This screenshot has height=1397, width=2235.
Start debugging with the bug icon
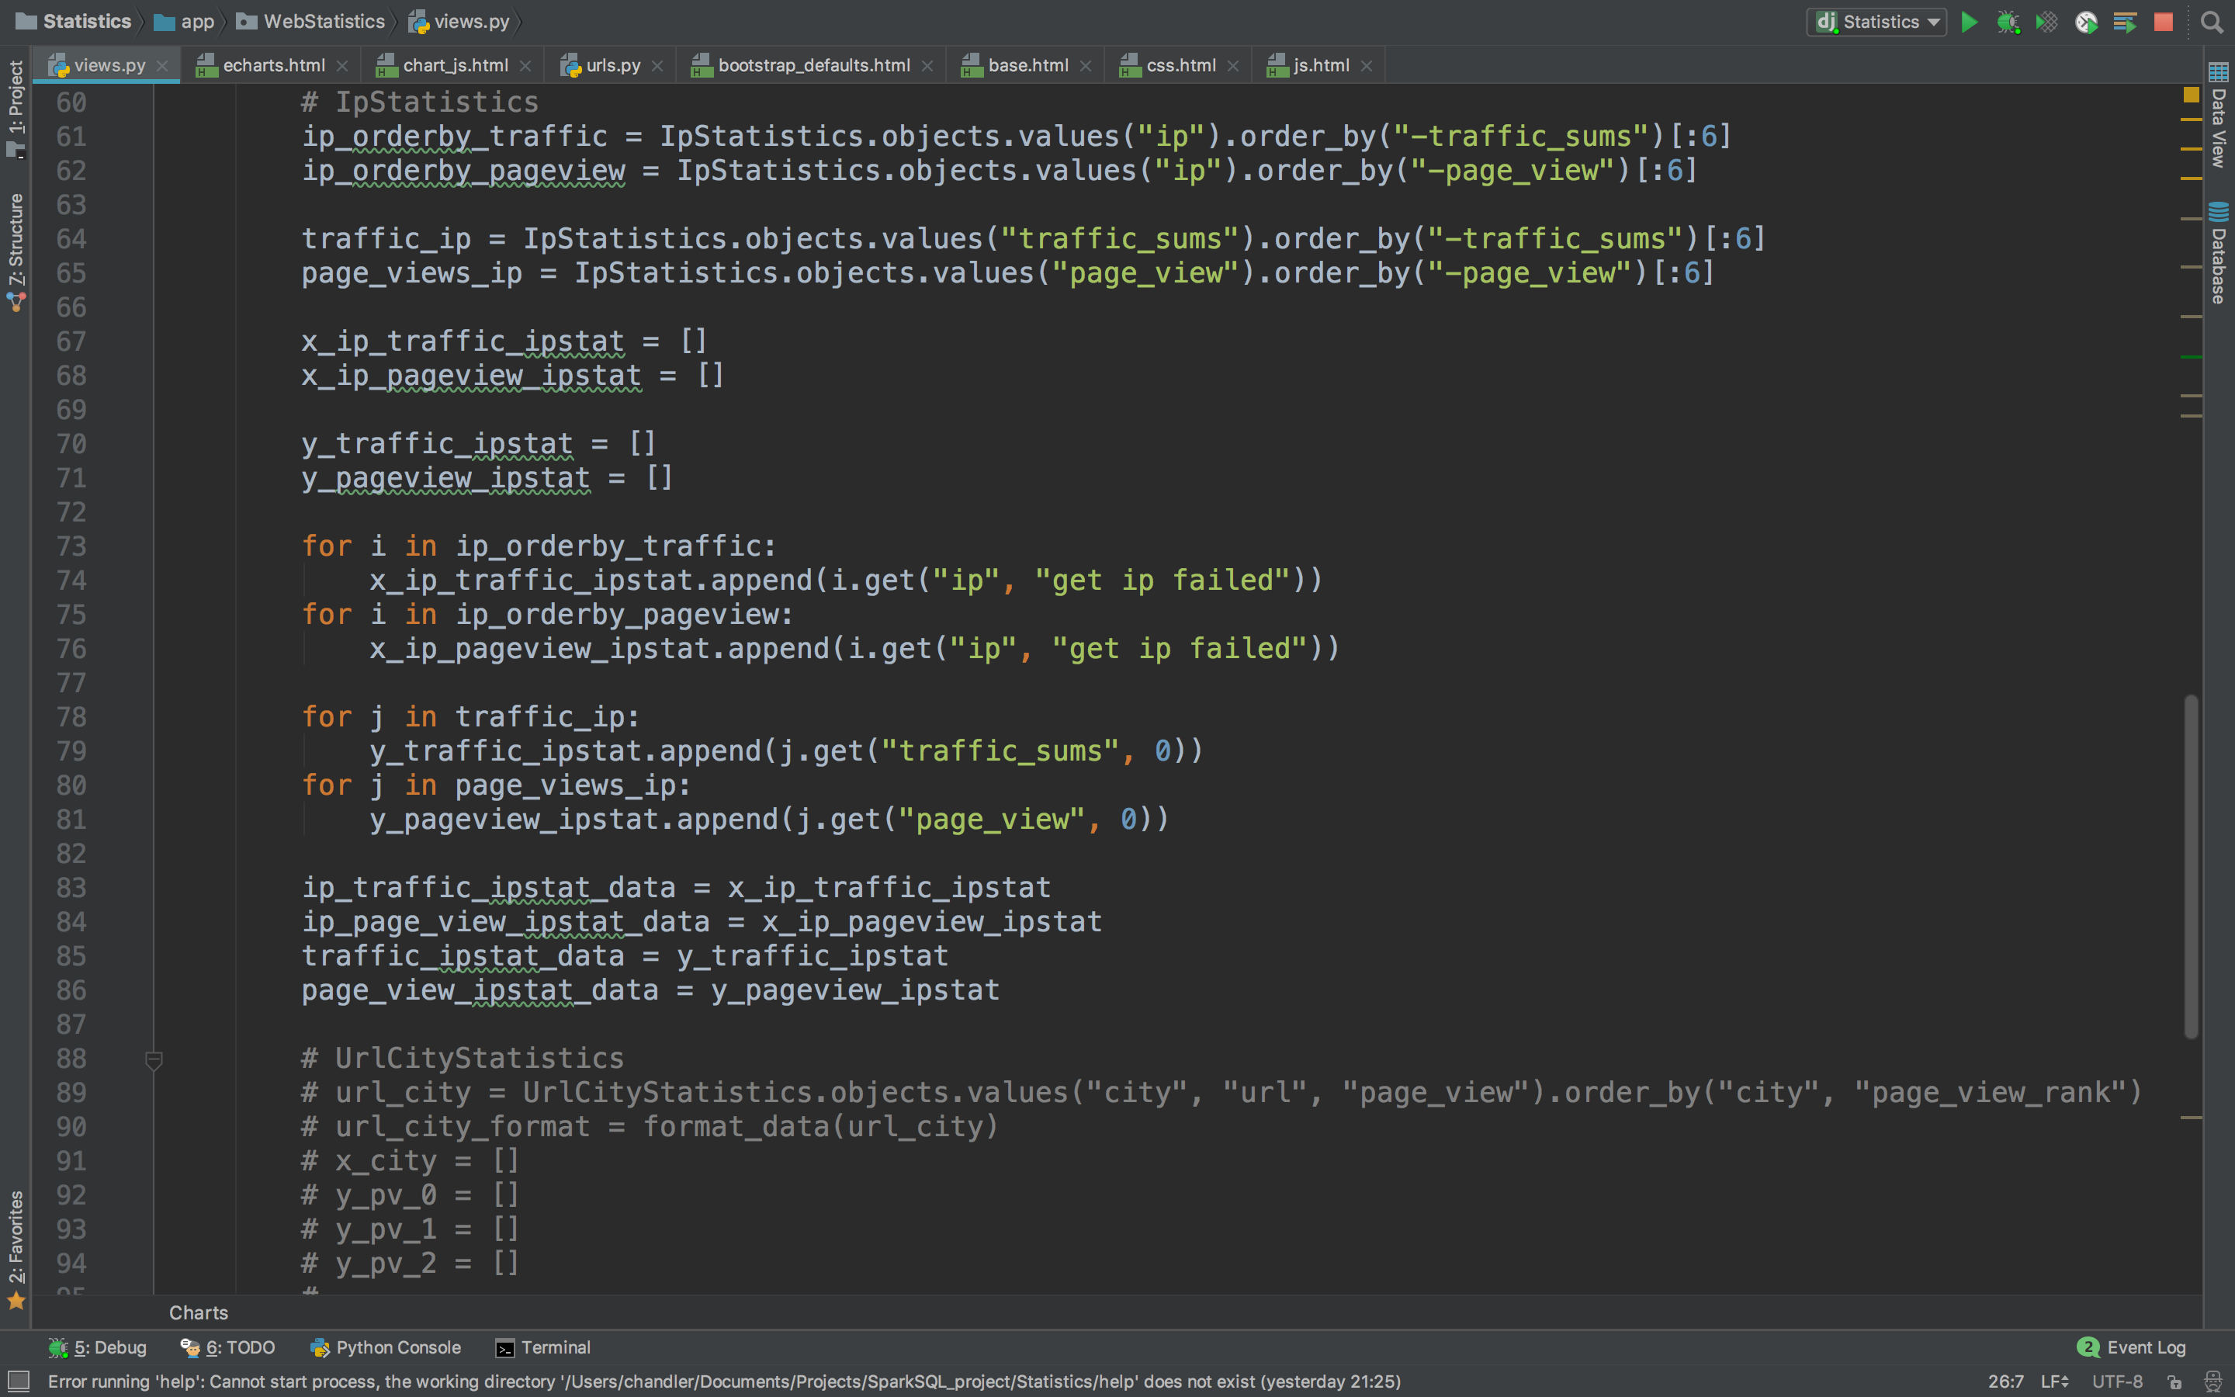tap(2007, 21)
